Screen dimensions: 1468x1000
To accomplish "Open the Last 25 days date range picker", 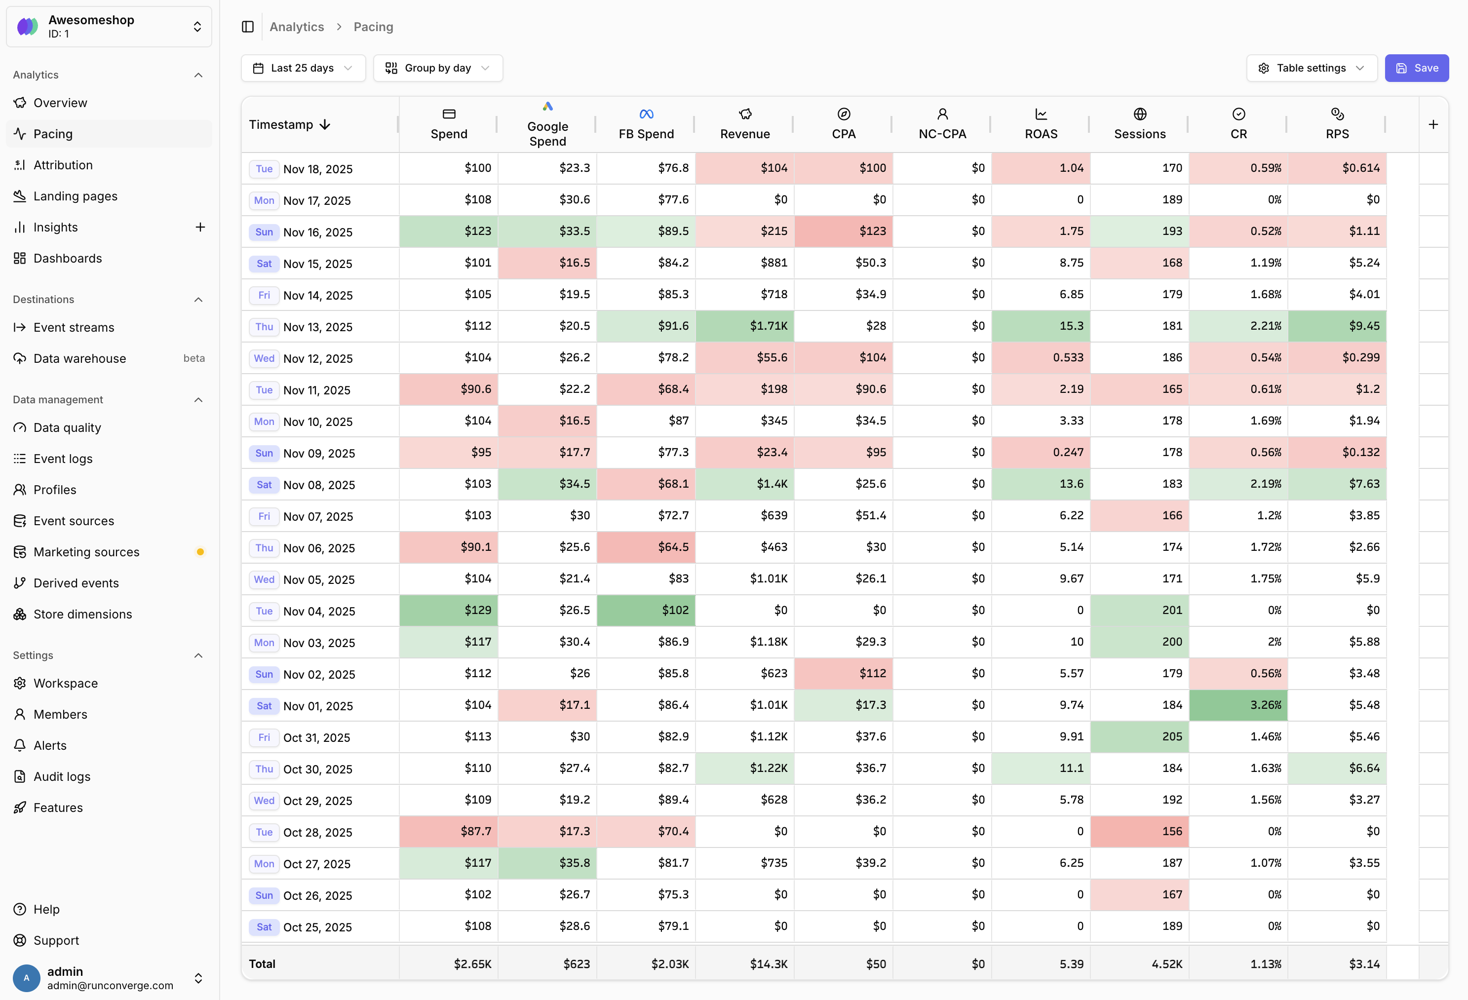I will point(303,68).
